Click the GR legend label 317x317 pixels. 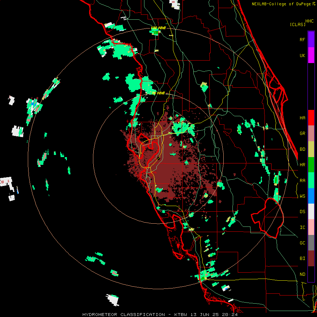click(x=302, y=133)
